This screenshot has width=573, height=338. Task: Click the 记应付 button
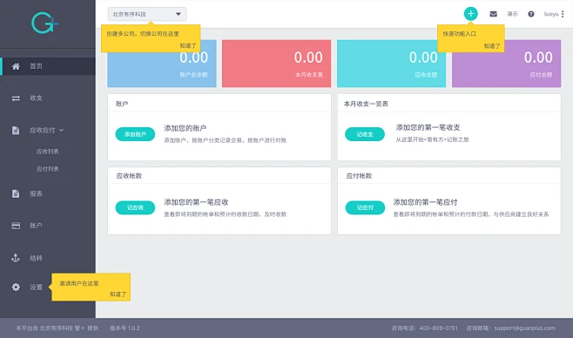365,207
